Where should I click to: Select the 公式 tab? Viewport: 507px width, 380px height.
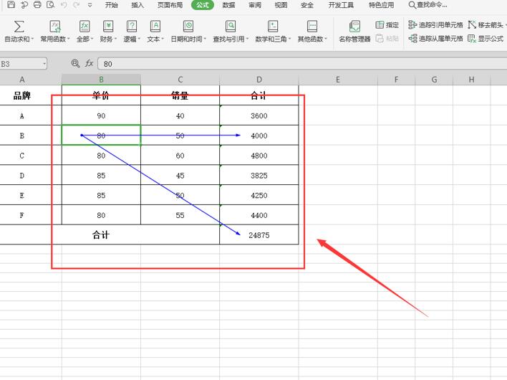pos(203,5)
